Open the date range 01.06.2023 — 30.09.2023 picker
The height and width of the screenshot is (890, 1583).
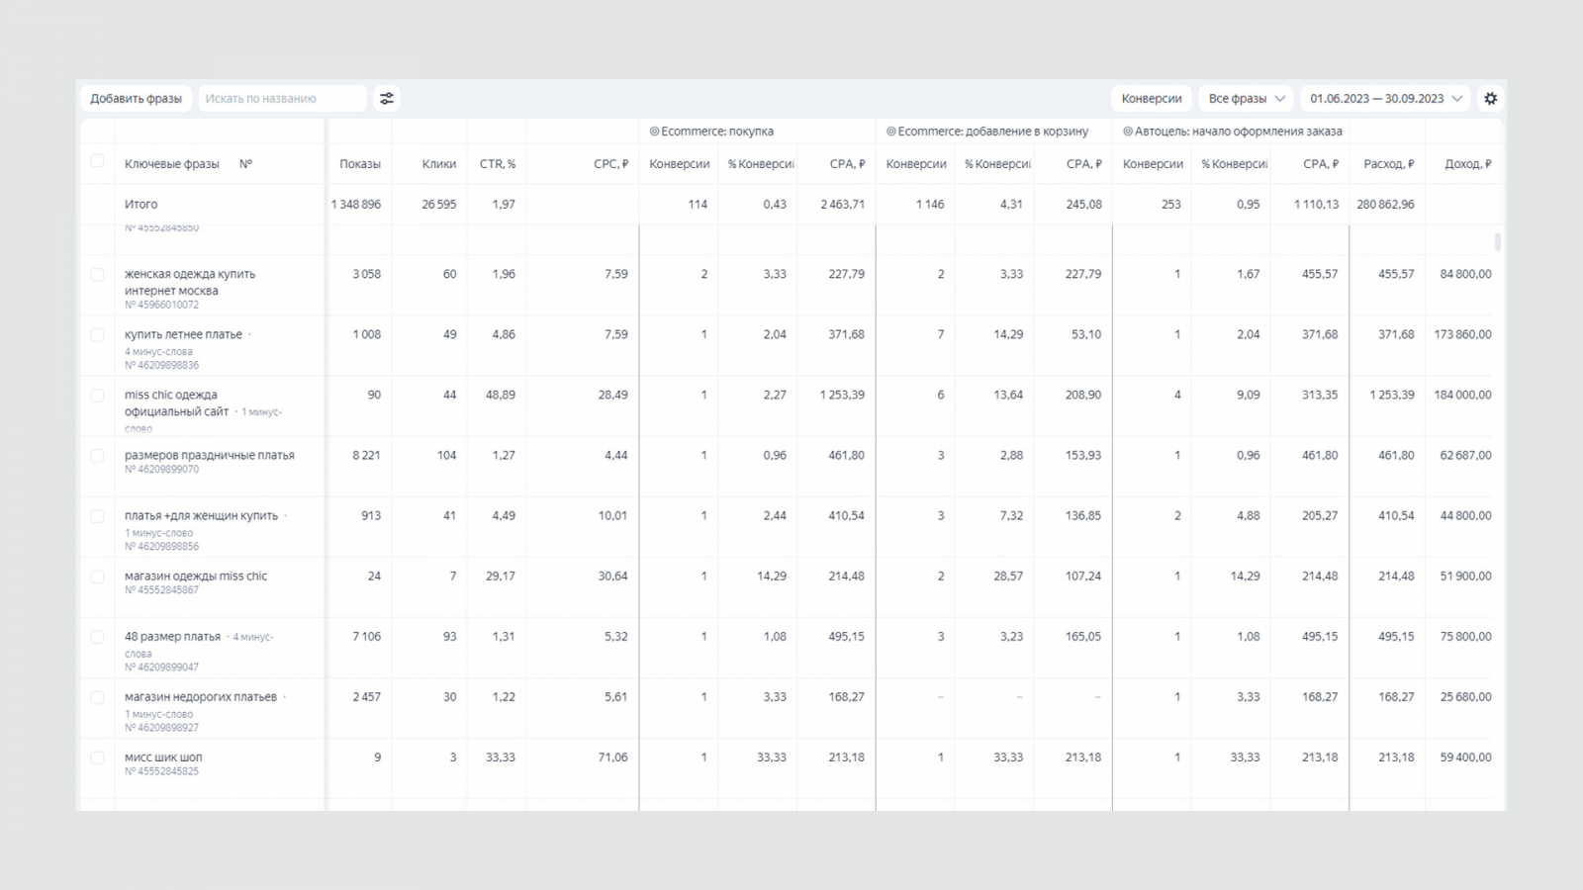click(1384, 99)
